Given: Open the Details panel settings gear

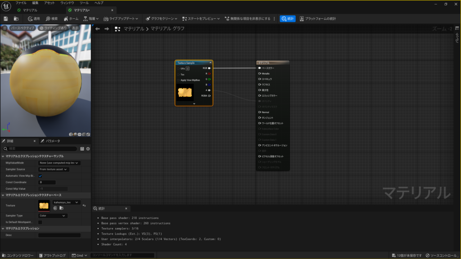Looking at the screenshot, I should click(88, 148).
